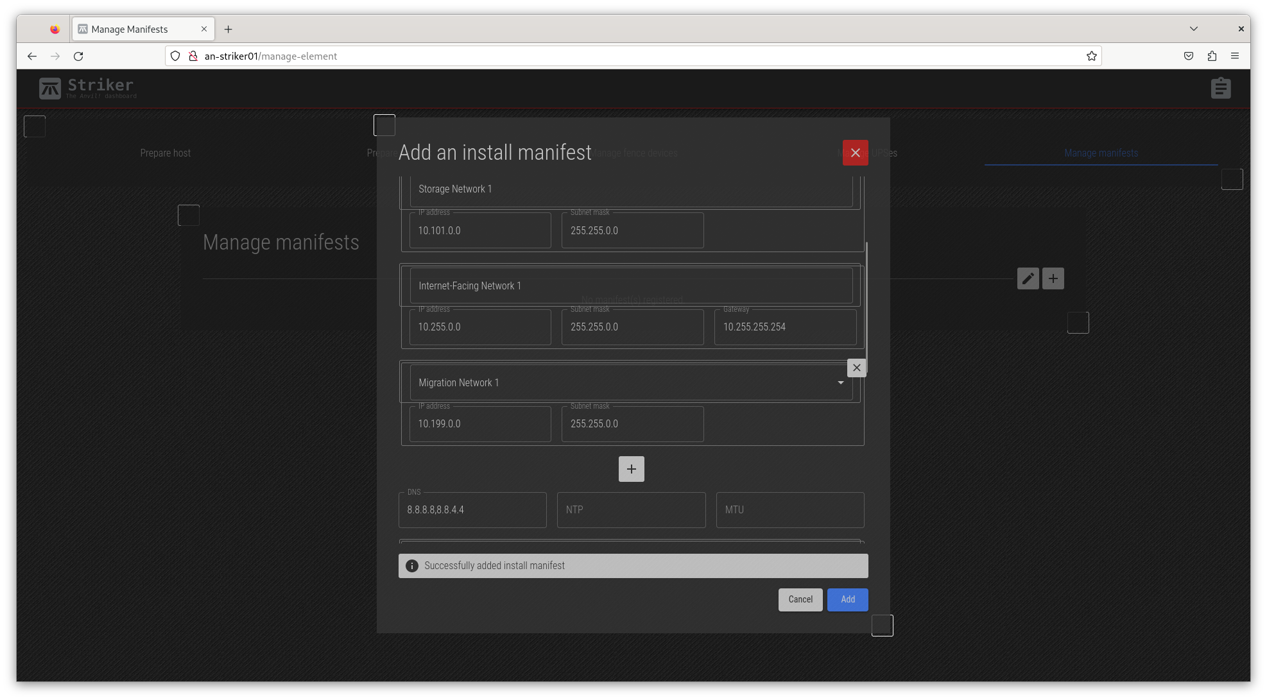1267x700 pixels.
Task: Click the plus icon to add network
Action: (631, 469)
